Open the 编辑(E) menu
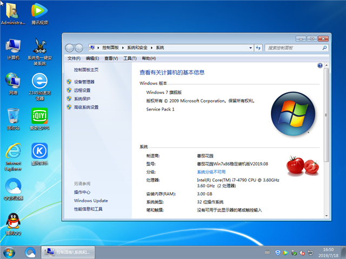 (92, 58)
